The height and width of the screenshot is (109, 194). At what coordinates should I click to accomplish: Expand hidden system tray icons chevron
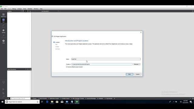[x=174, y=102]
